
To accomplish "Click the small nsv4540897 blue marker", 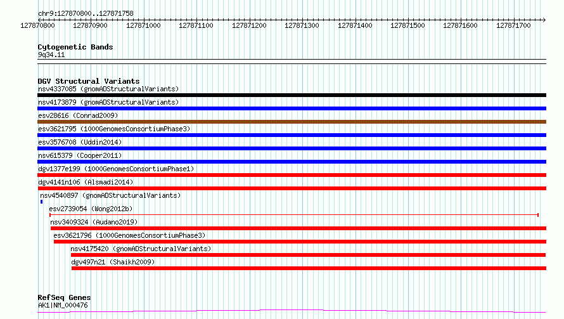I will 42,202.
